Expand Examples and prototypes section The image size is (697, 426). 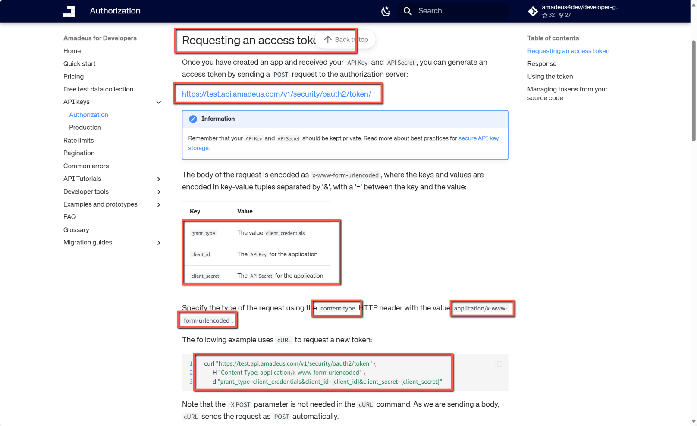tap(159, 204)
